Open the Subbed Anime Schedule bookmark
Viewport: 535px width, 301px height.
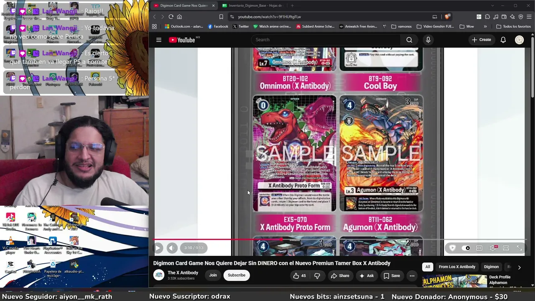[315, 26]
